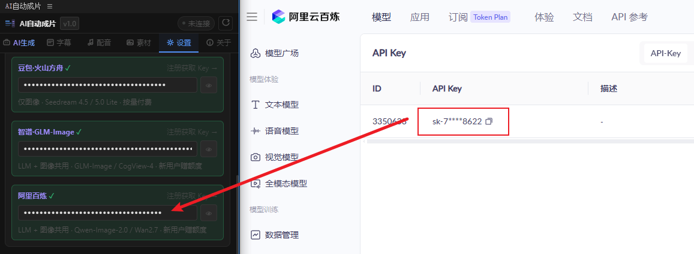The height and width of the screenshot is (254, 694).
Task: Show the 阿里百炼 key with eye icon
Action: [209, 213]
